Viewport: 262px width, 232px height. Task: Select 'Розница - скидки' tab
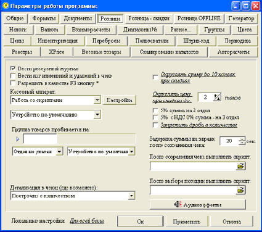(149, 19)
